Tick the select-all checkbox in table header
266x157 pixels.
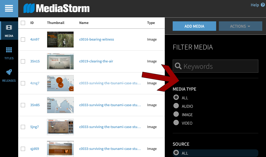click(x=23, y=23)
